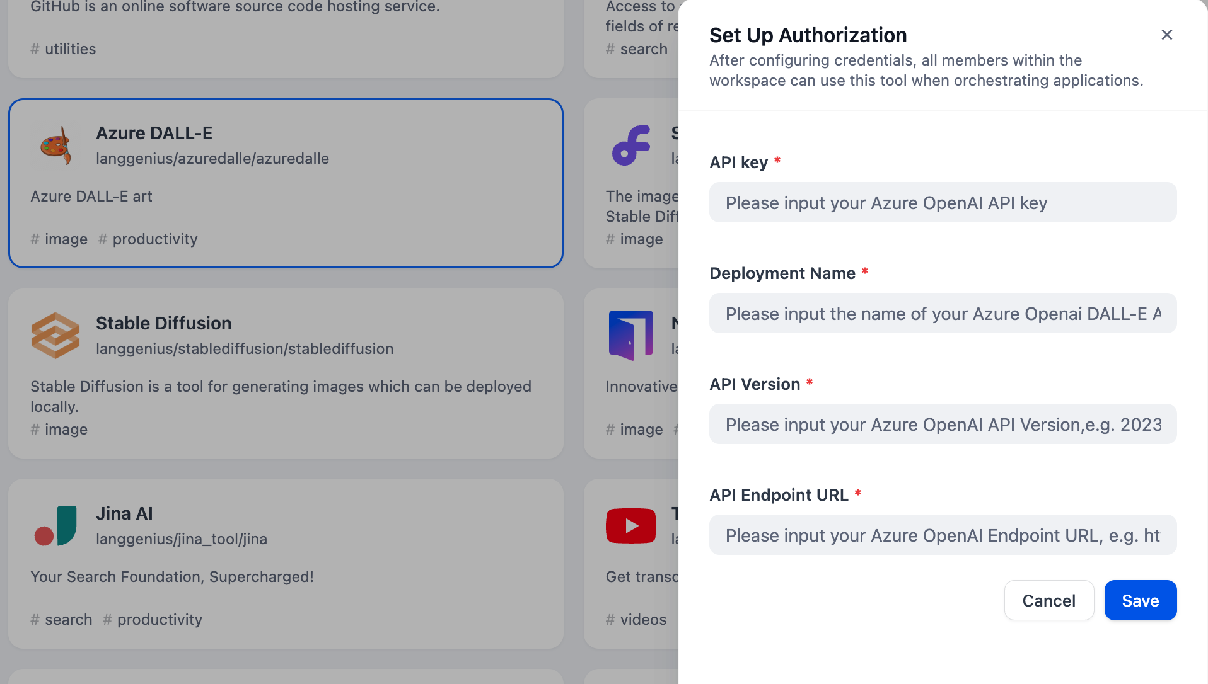Click into the Deployment Name field
The image size is (1208, 684).
(943, 314)
